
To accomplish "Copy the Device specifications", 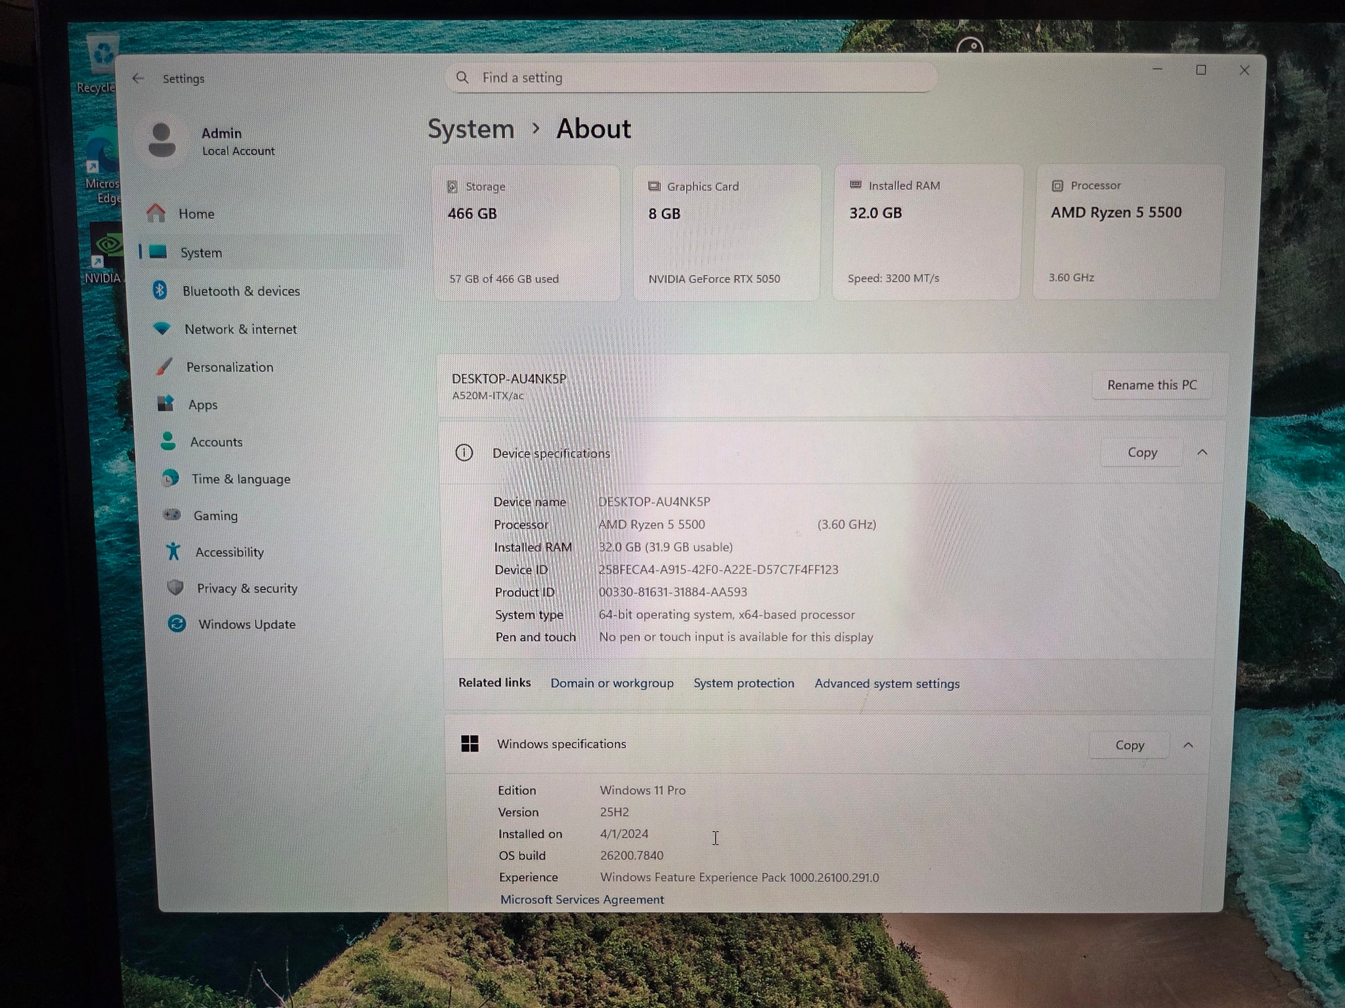I will click(1142, 452).
